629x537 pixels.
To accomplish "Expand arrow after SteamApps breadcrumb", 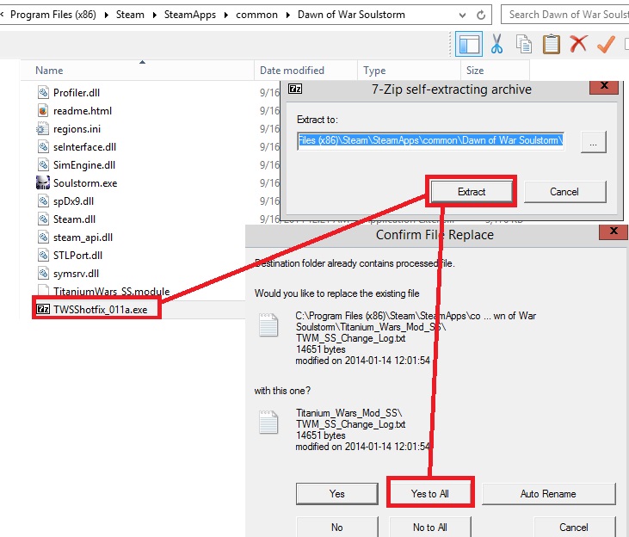I will pos(226,15).
